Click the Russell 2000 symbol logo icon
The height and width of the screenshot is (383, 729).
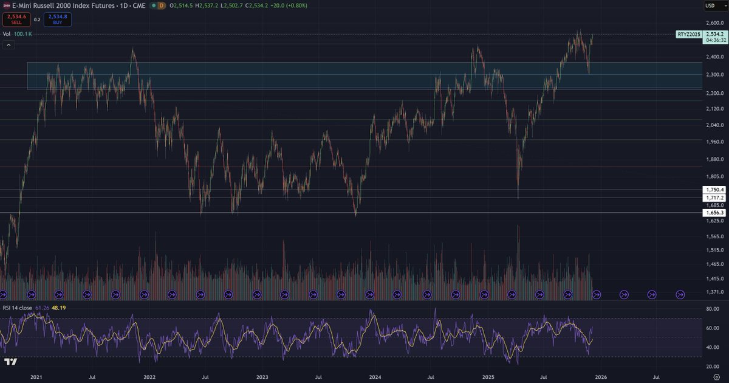coord(6,5)
